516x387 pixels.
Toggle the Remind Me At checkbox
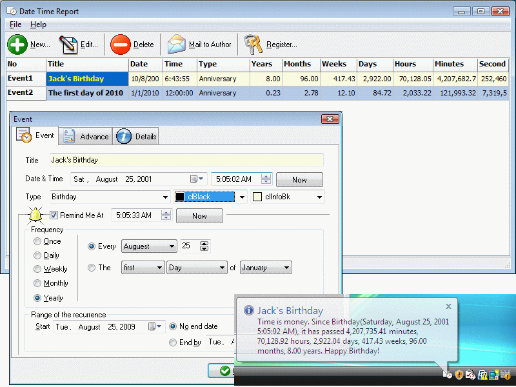(x=54, y=215)
